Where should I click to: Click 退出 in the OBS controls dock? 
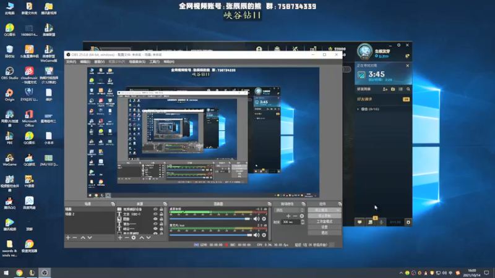[x=324, y=233]
